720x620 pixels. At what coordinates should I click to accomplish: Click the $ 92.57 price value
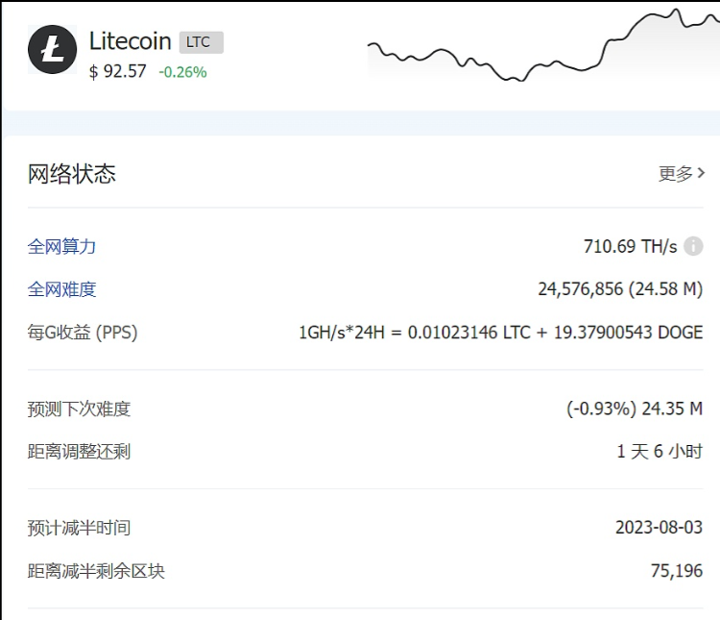click(117, 72)
